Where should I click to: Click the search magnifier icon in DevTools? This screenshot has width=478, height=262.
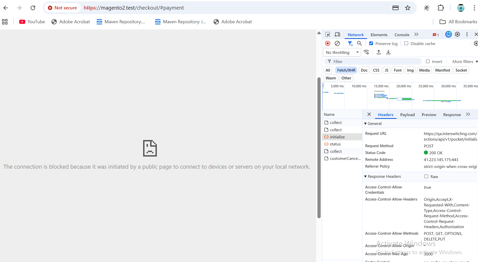[x=359, y=43]
